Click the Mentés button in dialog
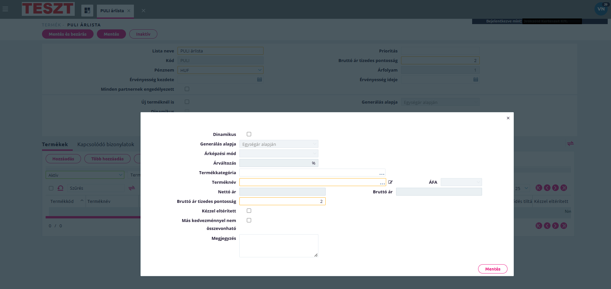Viewport: 611px width, 289px height. tap(493, 269)
